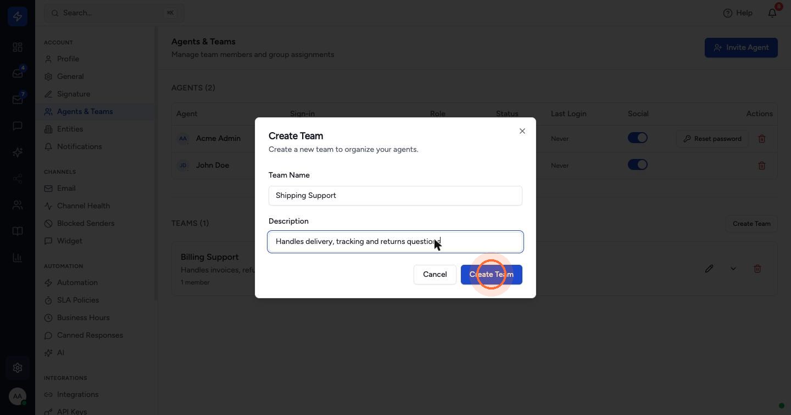Open the envelope icon with badge 7
Image resolution: width=791 pixels, height=415 pixels.
pos(18,100)
